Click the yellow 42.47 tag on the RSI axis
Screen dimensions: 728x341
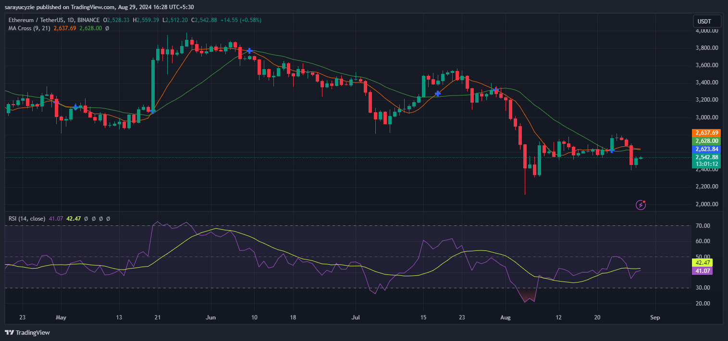pyautogui.click(x=703, y=263)
